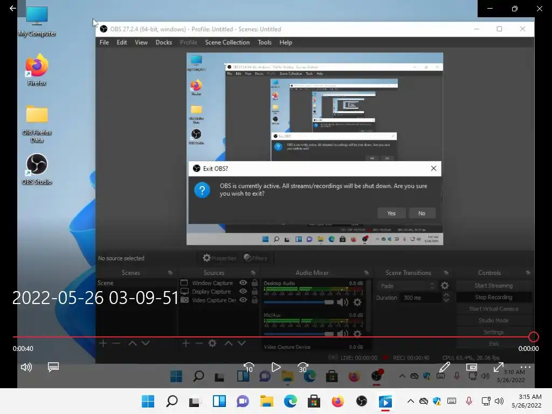Pop out the Audio Mixer dock
The width and height of the screenshot is (552, 414).
[367, 273]
